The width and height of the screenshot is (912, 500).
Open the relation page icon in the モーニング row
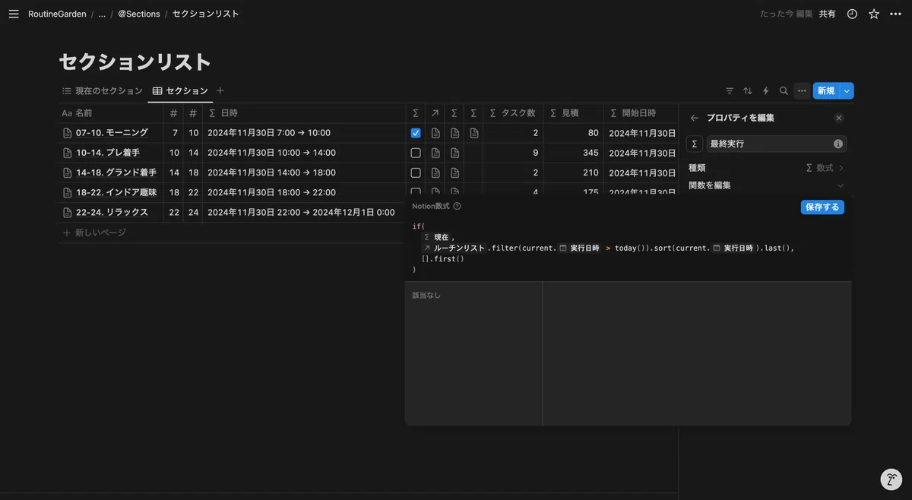click(x=435, y=133)
